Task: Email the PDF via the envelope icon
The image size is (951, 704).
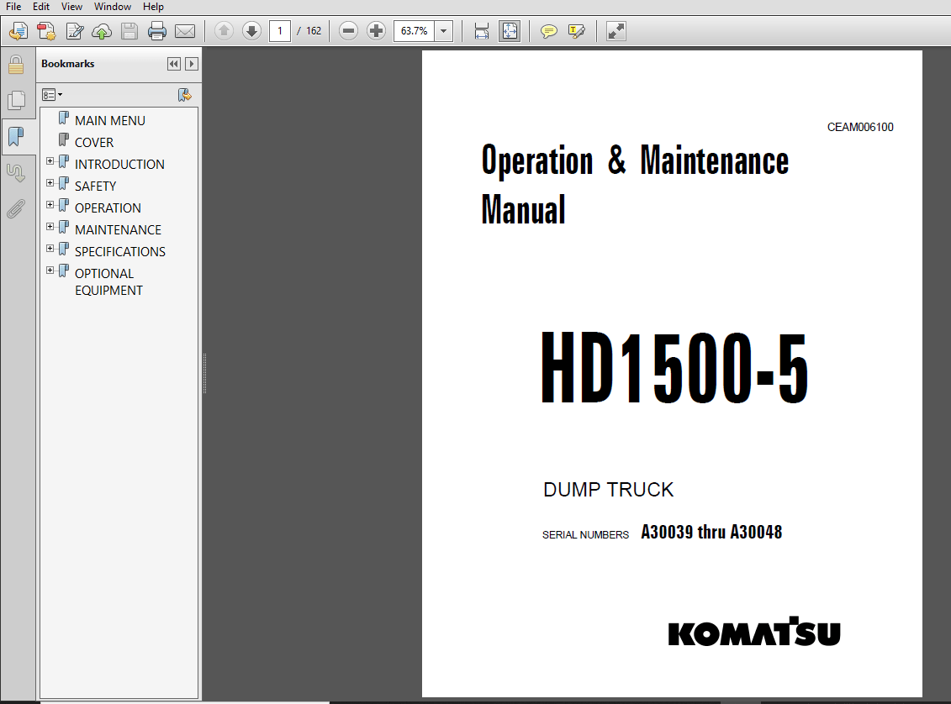Action: click(x=185, y=31)
